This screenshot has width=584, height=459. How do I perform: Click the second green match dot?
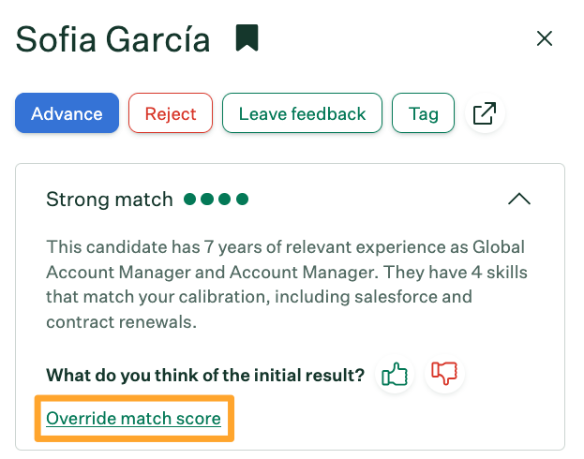click(x=207, y=200)
